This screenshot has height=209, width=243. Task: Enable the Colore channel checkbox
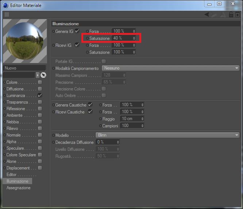click(40, 82)
